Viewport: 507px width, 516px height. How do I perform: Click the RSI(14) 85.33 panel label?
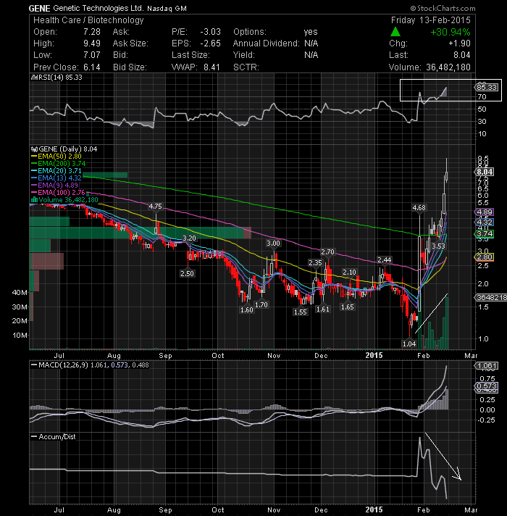pyautogui.click(x=60, y=78)
